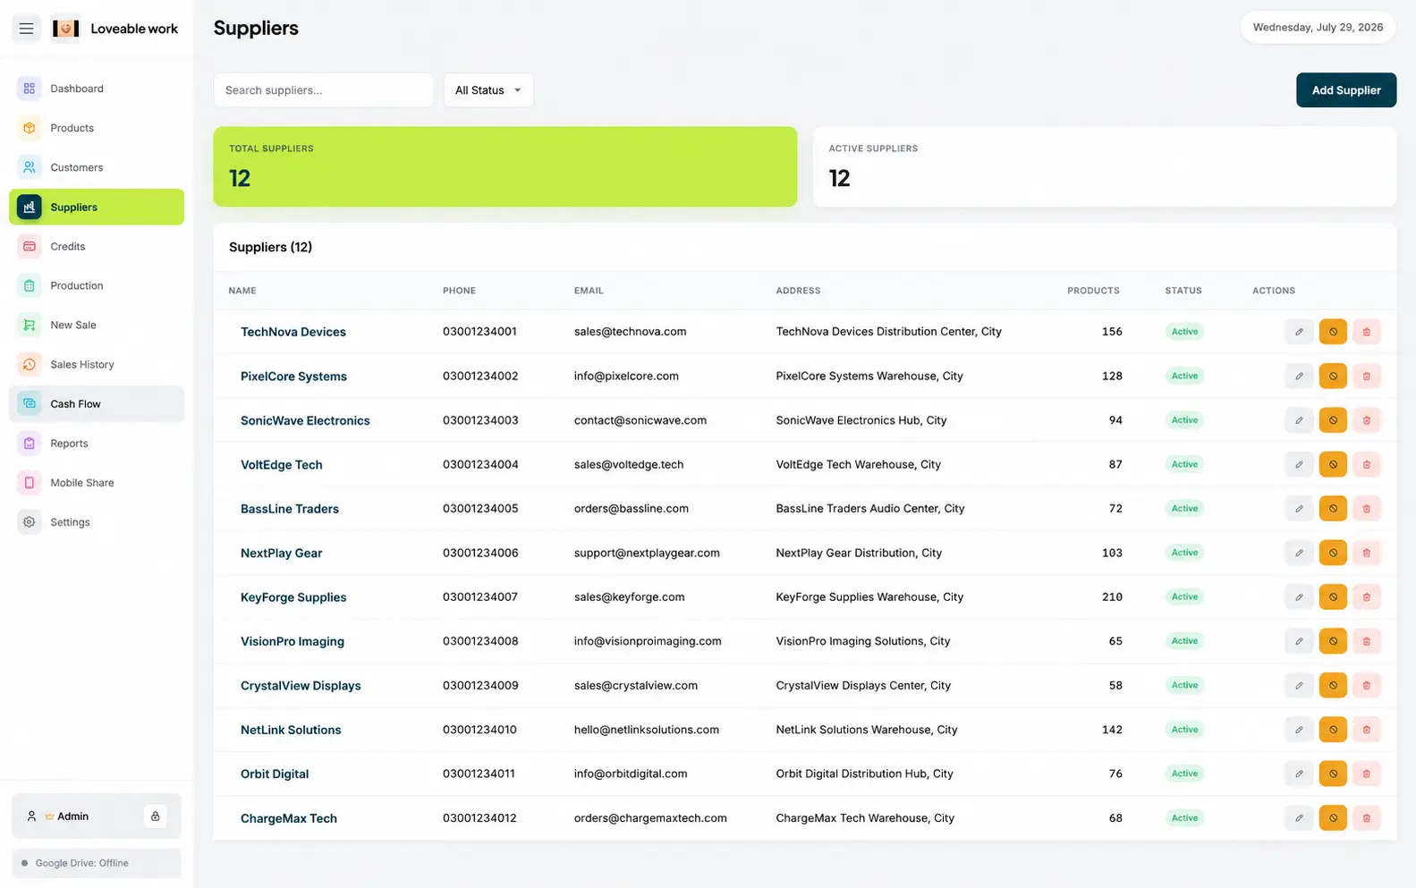Click the Active badge for VoltEdge Tech
The image size is (1416, 888).
[1184, 464]
